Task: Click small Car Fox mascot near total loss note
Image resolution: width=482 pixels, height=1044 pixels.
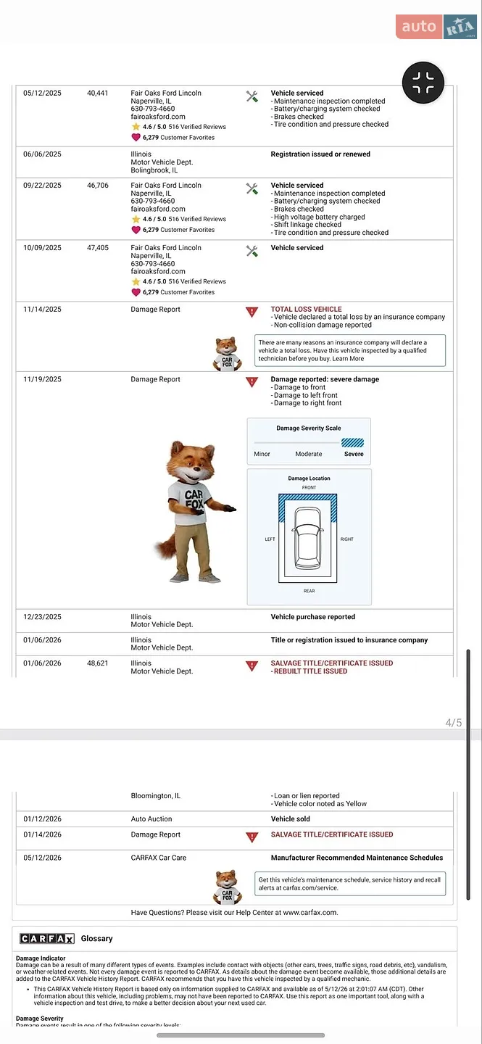Action: pyautogui.click(x=228, y=354)
